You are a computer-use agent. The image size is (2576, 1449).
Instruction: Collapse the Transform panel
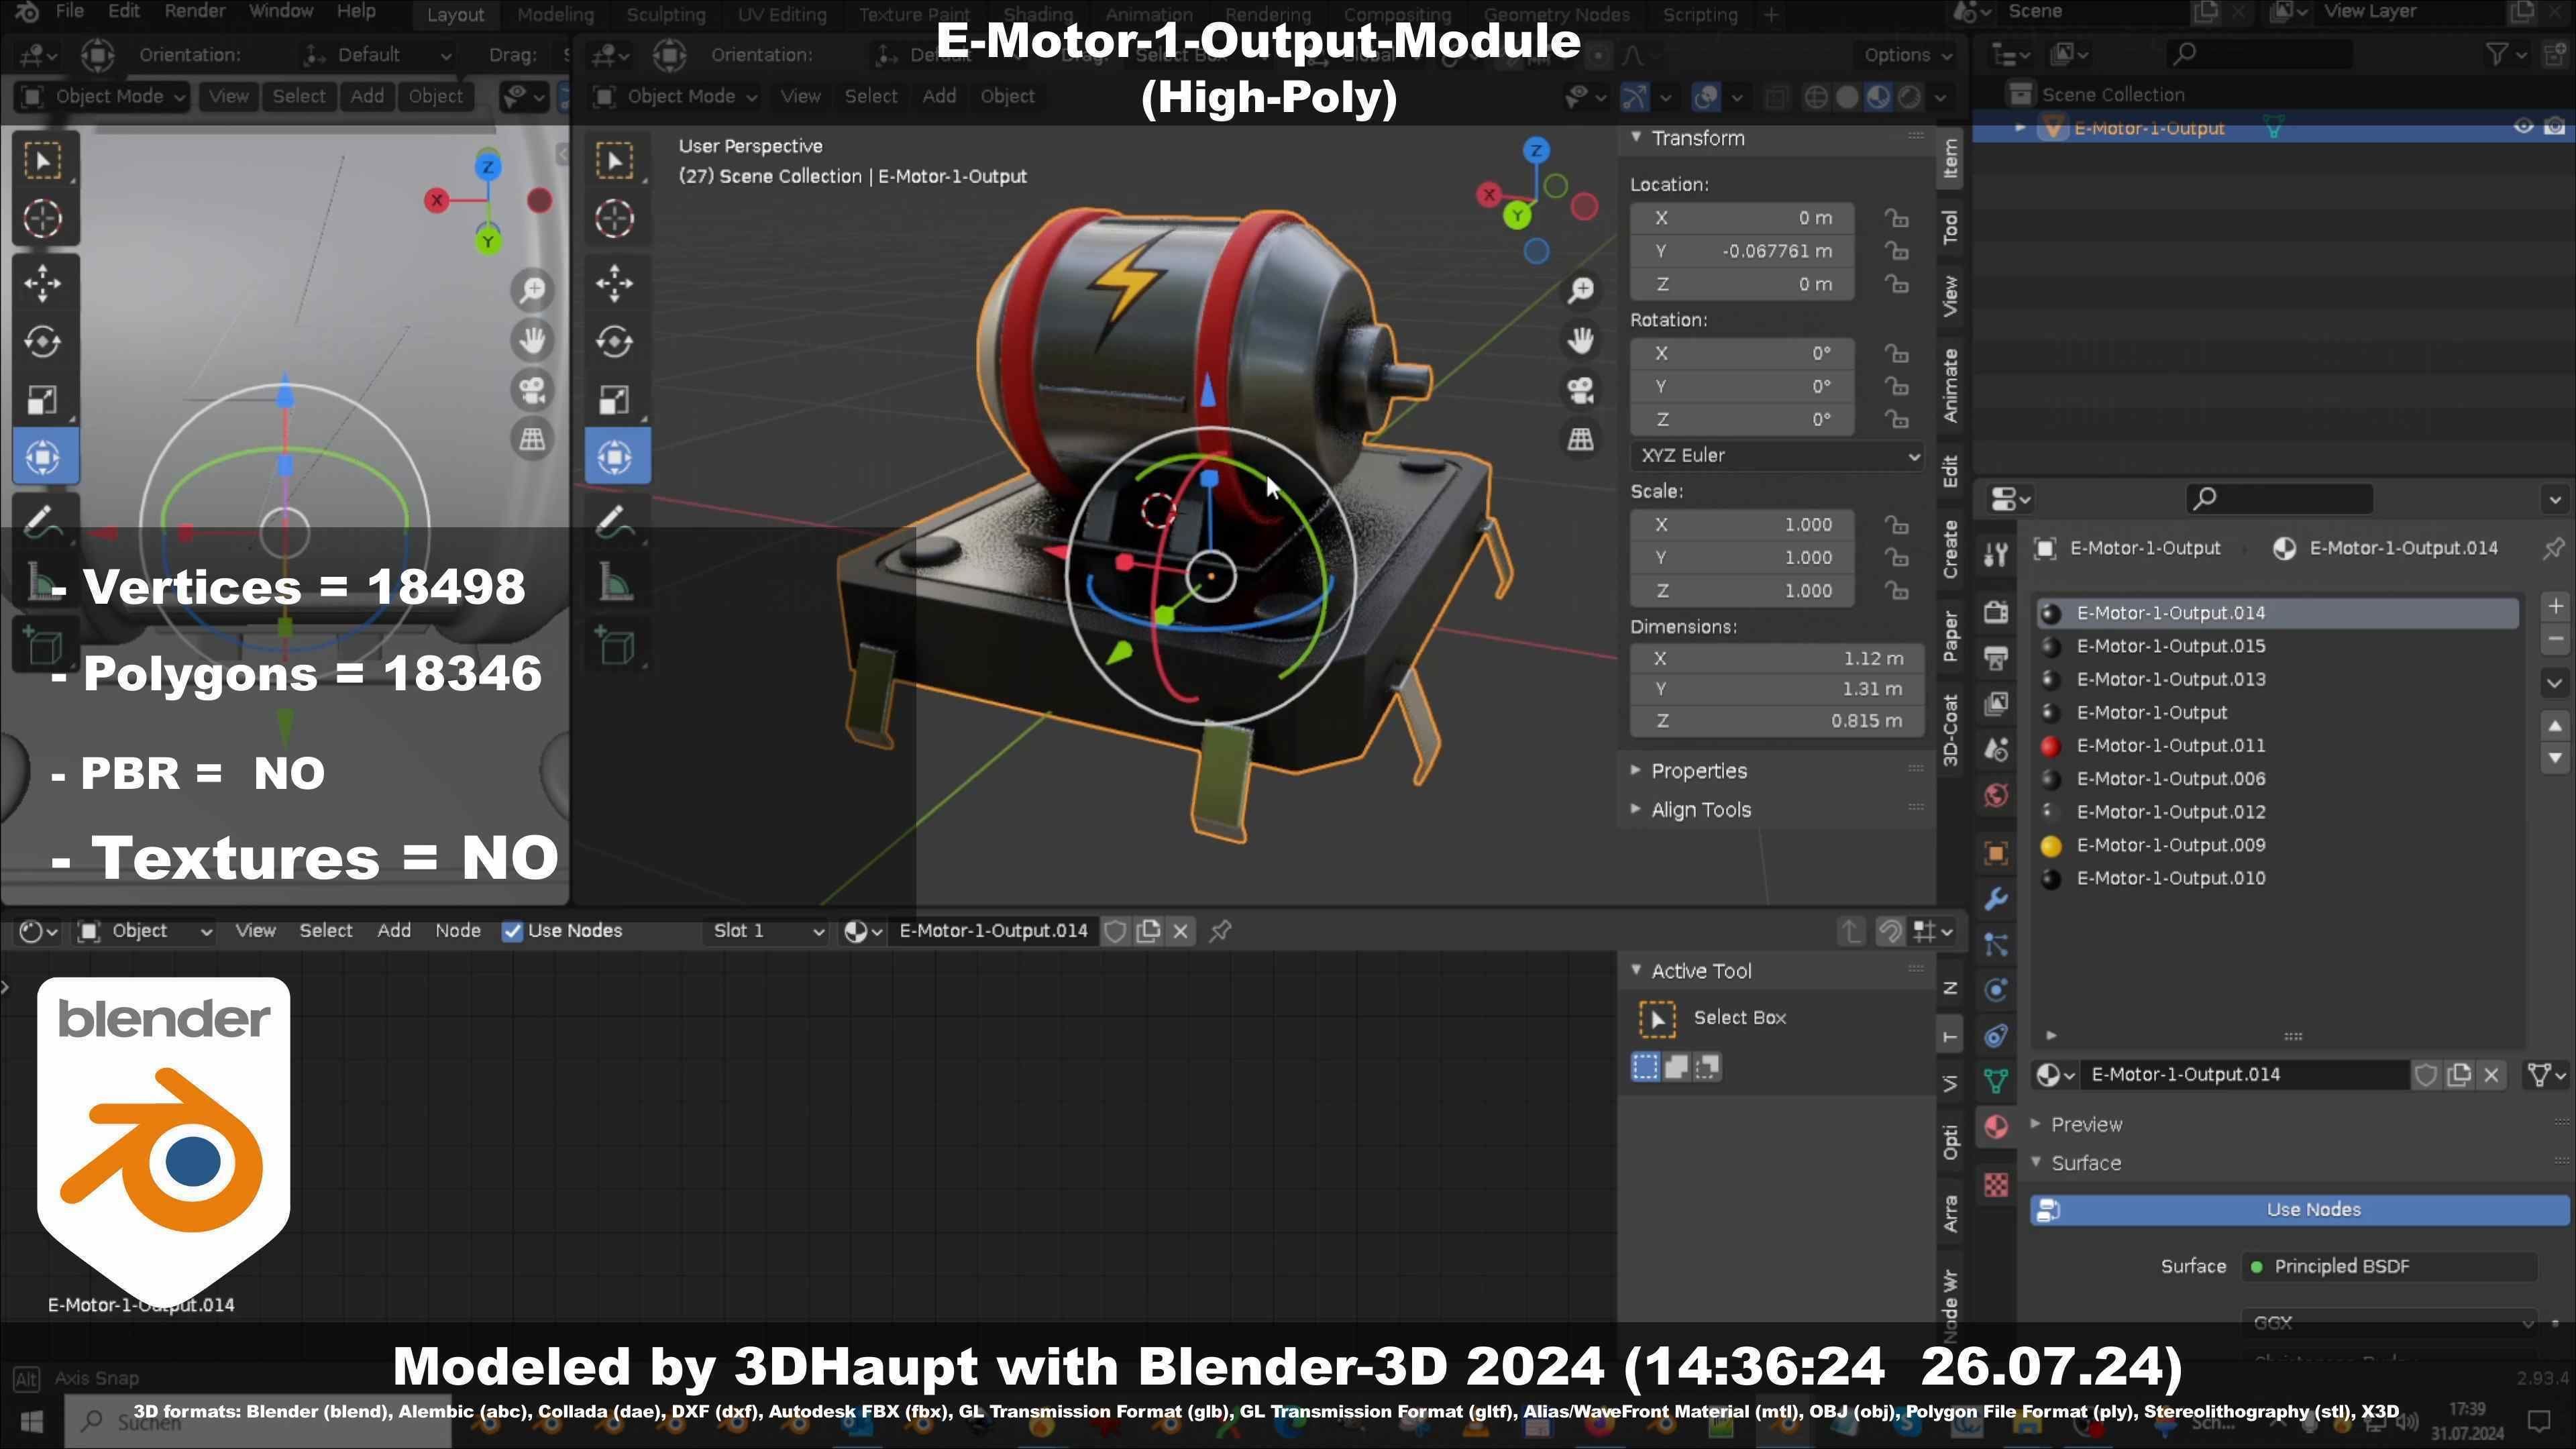point(1697,138)
